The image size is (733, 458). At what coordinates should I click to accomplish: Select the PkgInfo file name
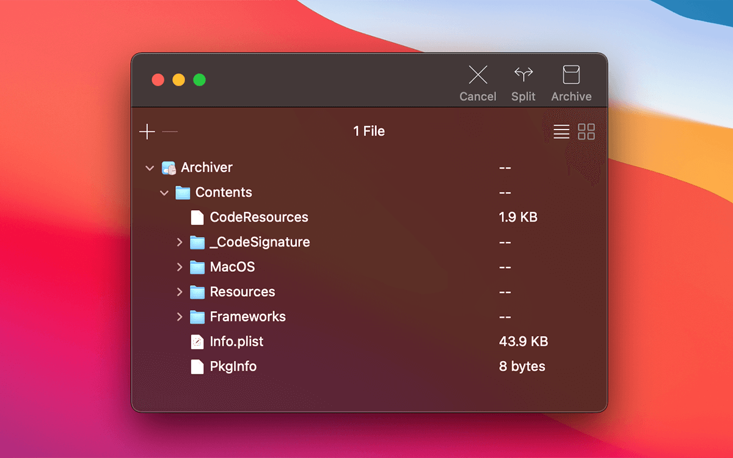[x=233, y=366]
